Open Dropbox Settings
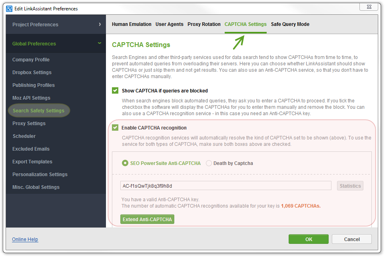 [x=32, y=73]
